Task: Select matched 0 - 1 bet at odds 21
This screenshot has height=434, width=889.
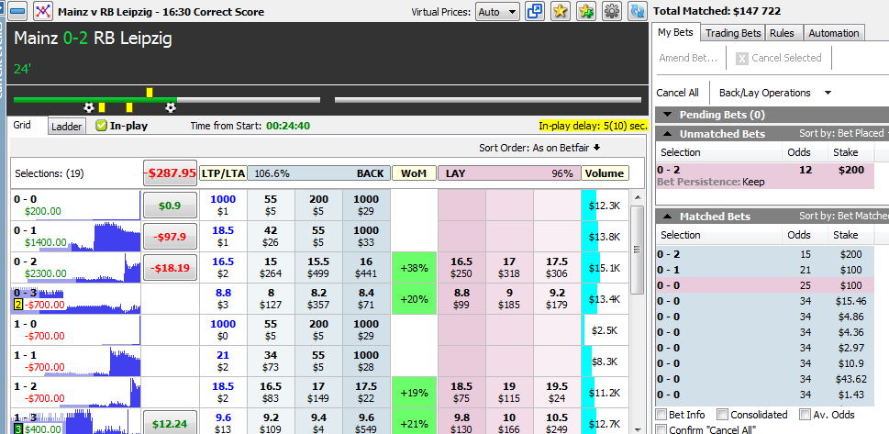Action: 764,270
